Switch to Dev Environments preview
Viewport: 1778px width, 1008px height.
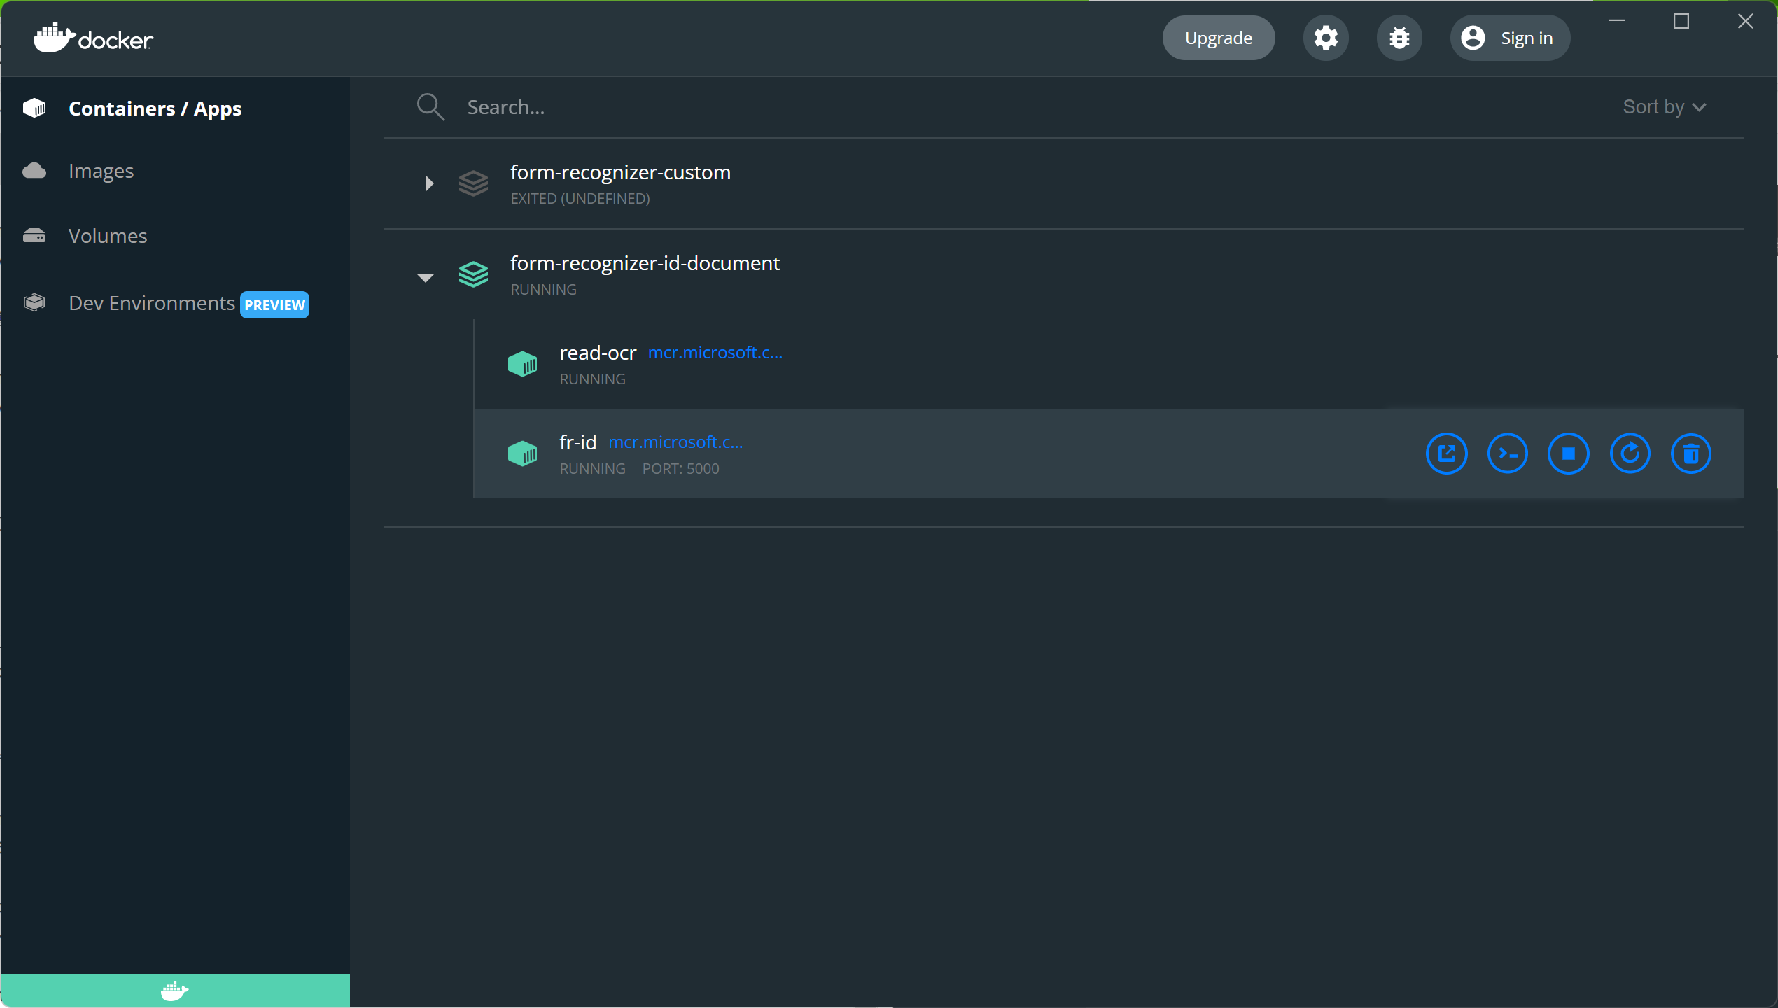tap(152, 303)
